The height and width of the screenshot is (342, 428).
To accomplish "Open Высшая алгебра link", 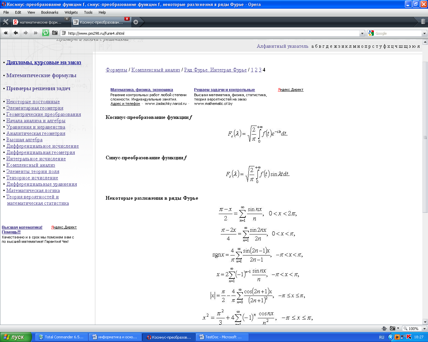I will [x=24, y=140].
